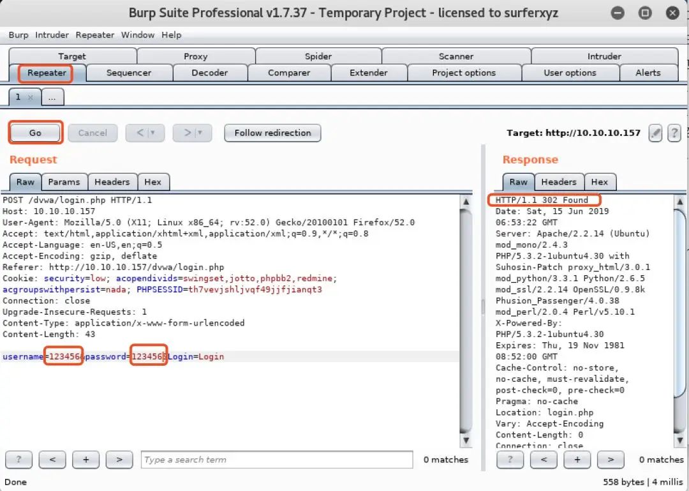Click the request pane scroll-down arrow
The image size is (689, 491).
click(466, 440)
